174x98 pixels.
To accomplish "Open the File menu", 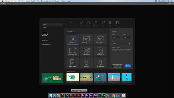I will [15, 1].
